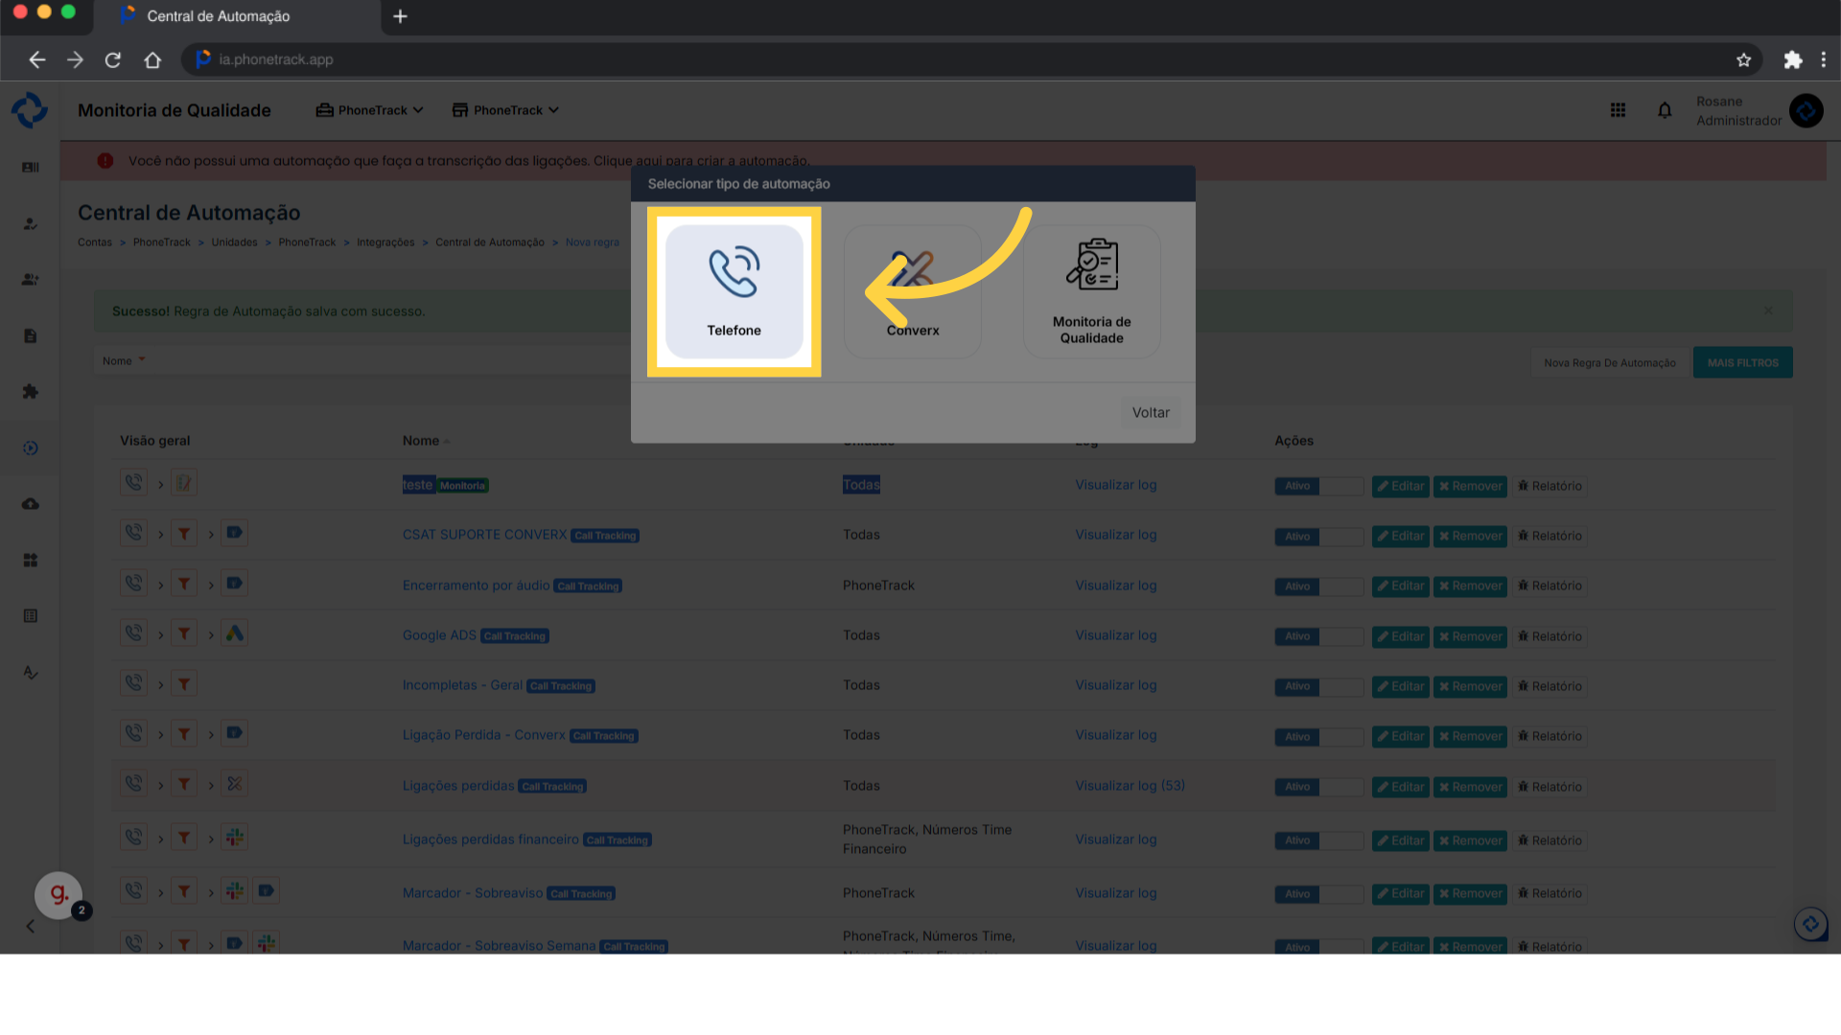The width and height of the screenshot is (1841, 1035).
Task: Toggle Ativo switch for Incompletas - Geral
Action: [x=1318, y=686]
